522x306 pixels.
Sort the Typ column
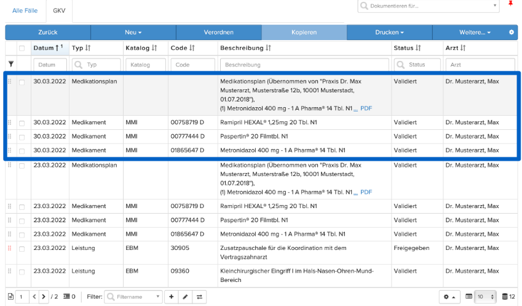coord(88,48)
